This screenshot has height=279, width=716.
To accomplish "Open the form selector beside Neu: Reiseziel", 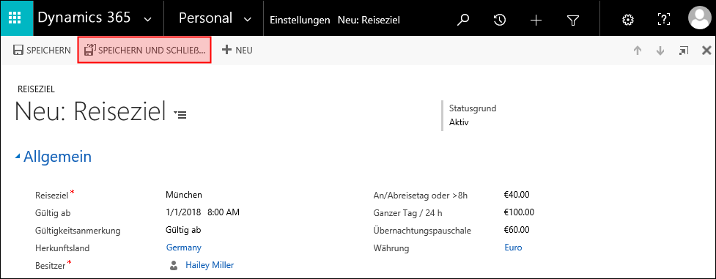I will point(180,115).
